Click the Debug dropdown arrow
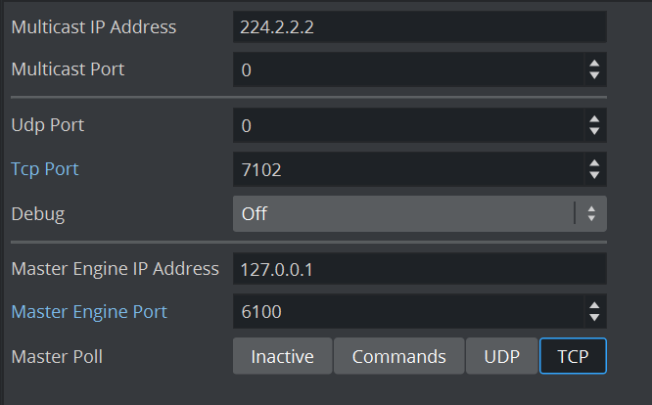This screenshot has height=405, width=652. [x=590, y=213]
